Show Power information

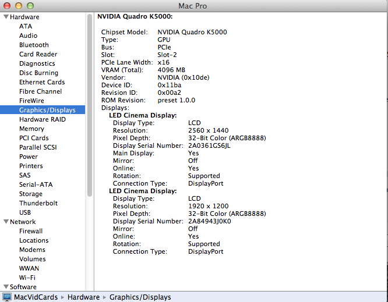click(x=29, y=157)
